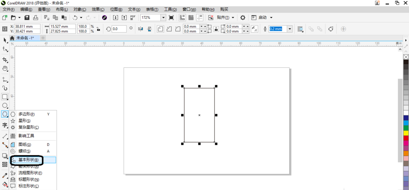409x190 pixels.
Task: Select the Crop tool in toolbox
Action: tap(4, 60)
